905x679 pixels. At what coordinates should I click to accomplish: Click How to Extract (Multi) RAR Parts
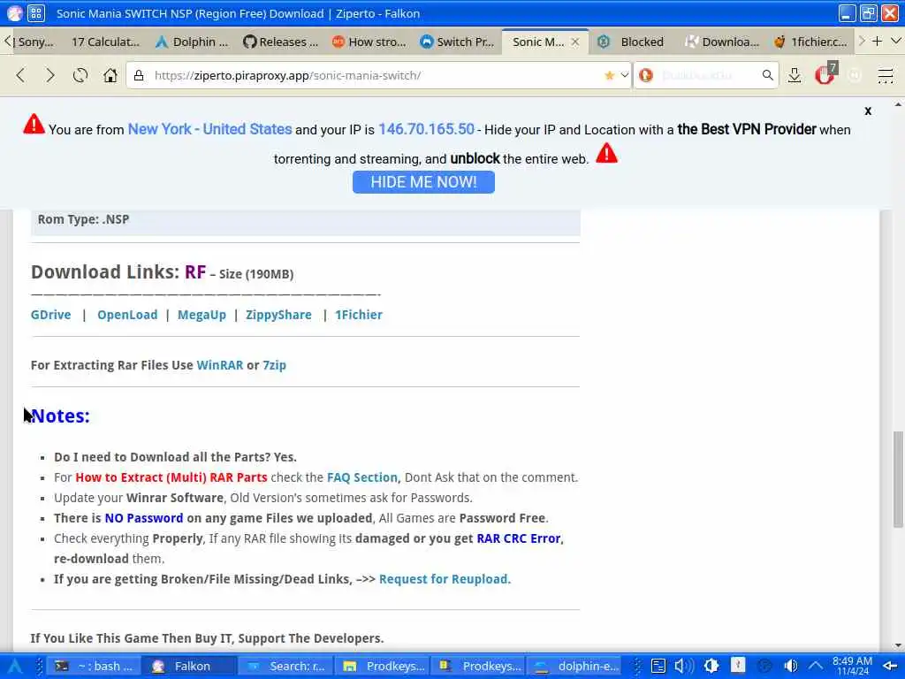click(x=171, y=477)
